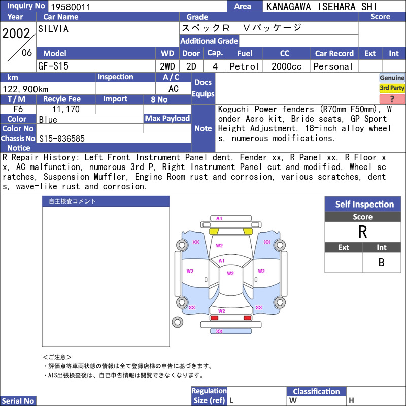
Task: Click the Classification label
Action: pyautogui.click(x=316, y=391)
